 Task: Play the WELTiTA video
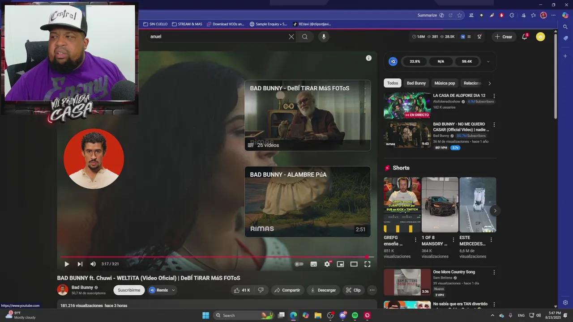pyautogui.click(x=67, y=264)
